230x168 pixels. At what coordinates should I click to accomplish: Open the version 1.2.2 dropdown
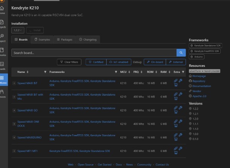18,30
